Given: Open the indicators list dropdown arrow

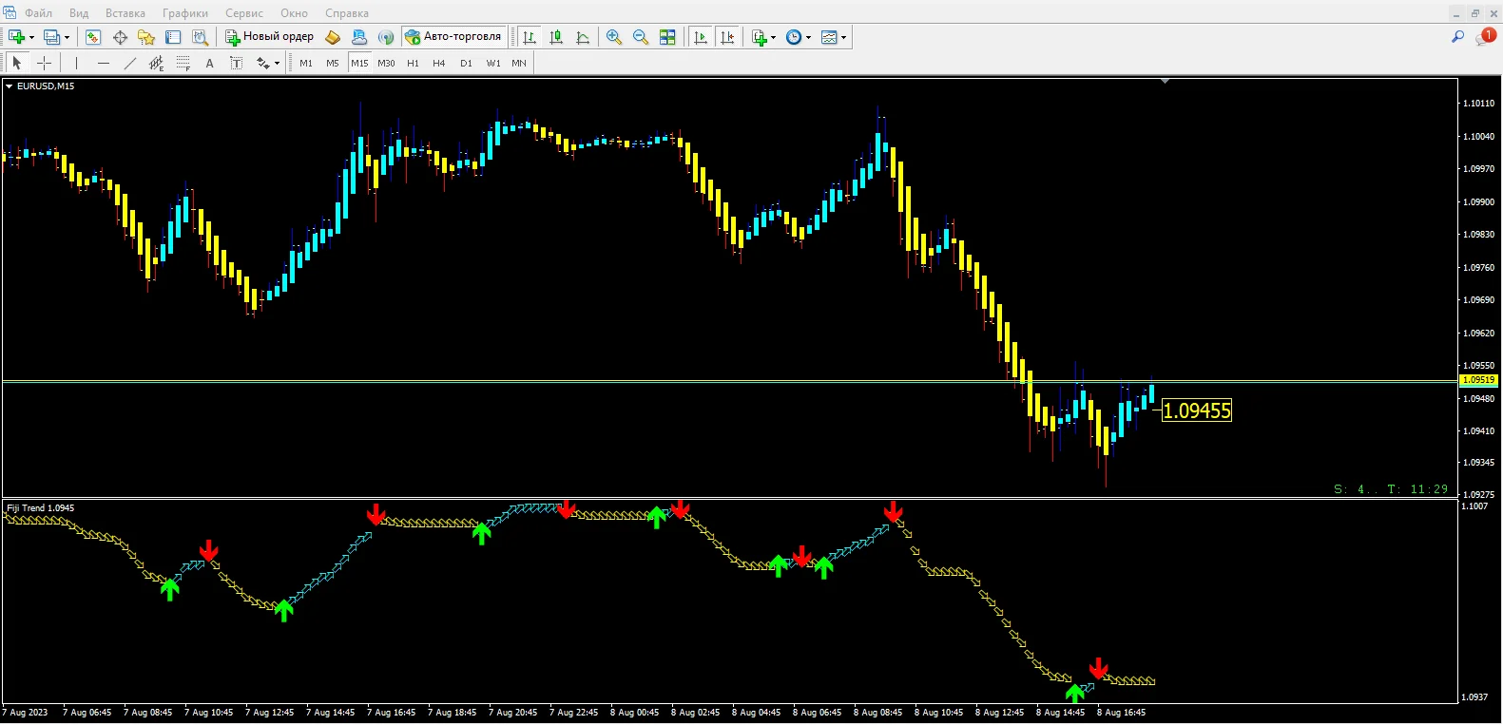Looking at the screenshot, I should tap(773, 38).
